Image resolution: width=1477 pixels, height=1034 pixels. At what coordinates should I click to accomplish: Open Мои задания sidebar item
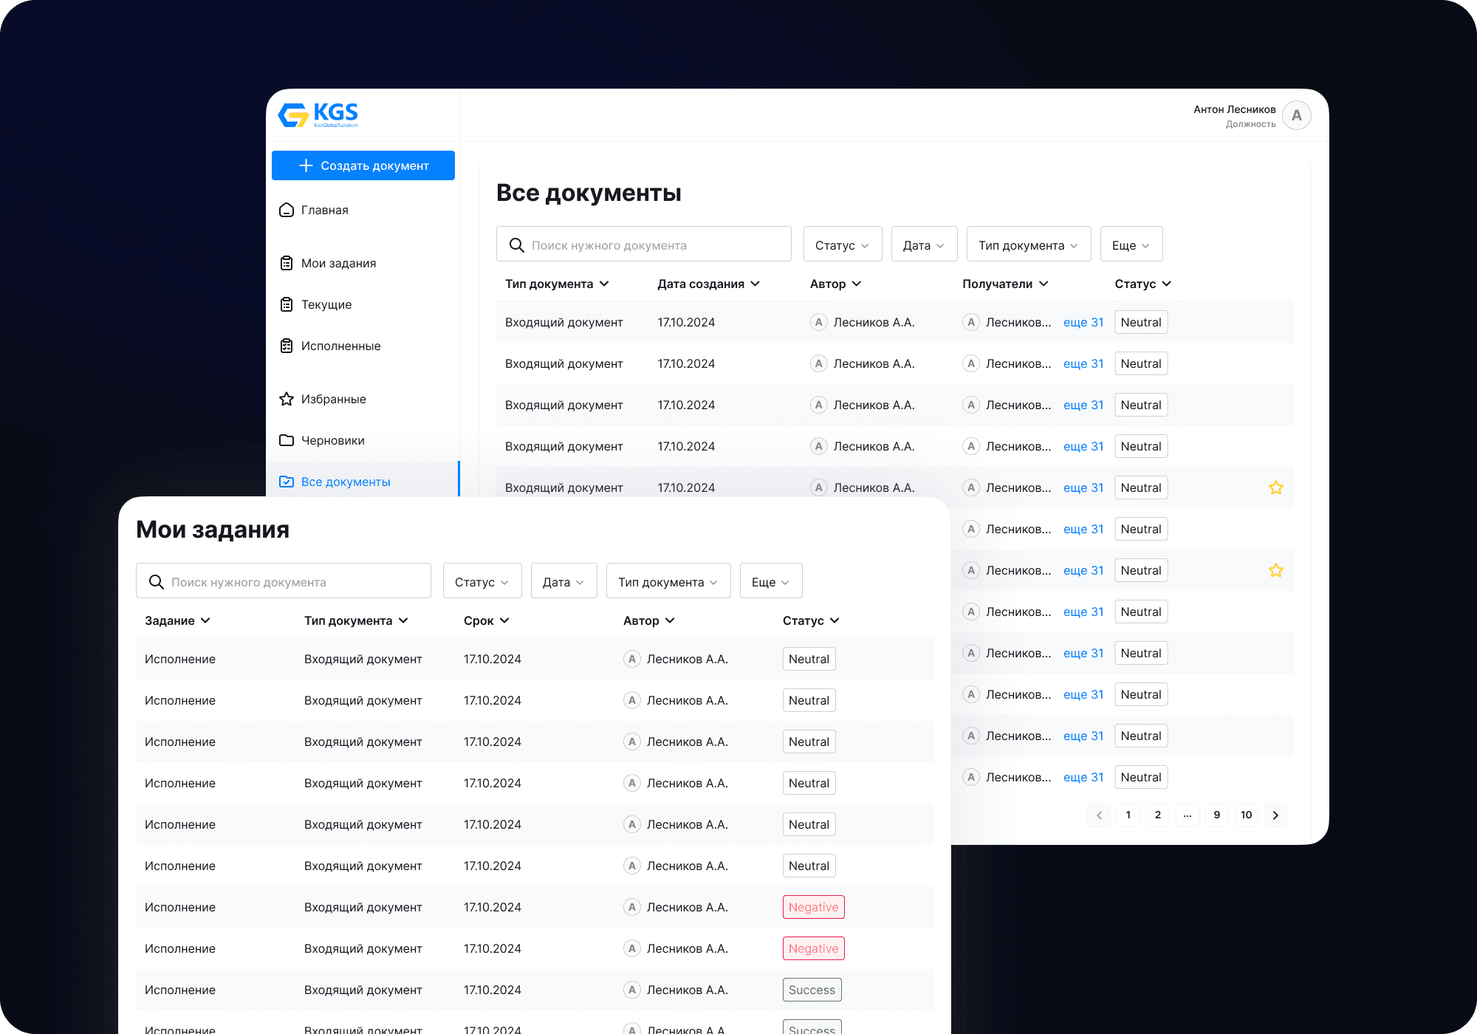(x=338, y=264)
